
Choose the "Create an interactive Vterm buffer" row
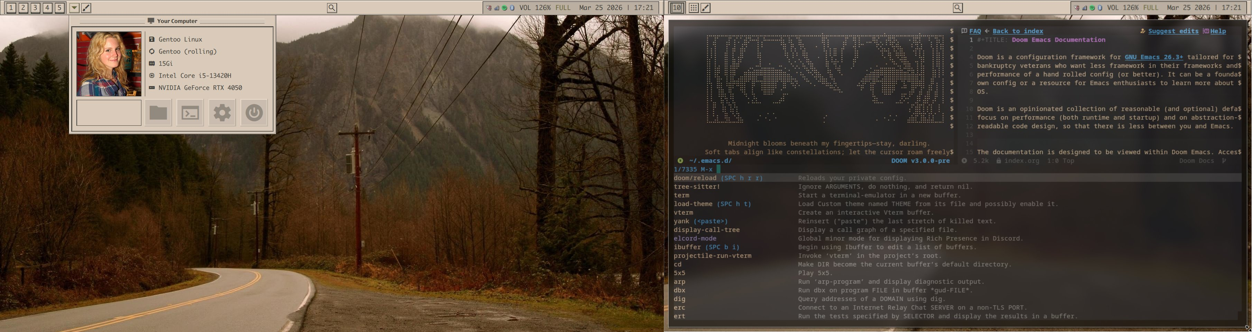957,212
